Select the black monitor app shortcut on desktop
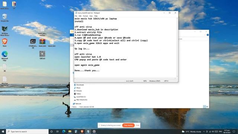The width and height of the screenshot is (238, 134). coord(5,31)
